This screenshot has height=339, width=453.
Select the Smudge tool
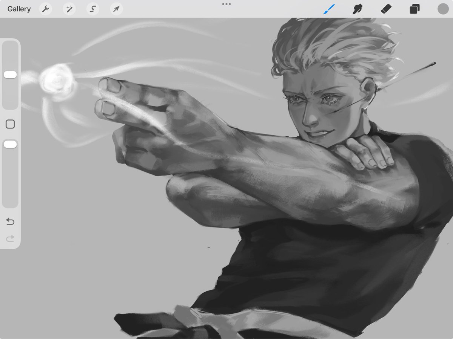coord(357,9)
